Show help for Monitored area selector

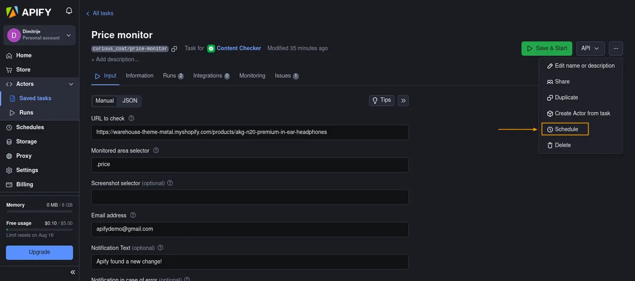tap(156, 150)
